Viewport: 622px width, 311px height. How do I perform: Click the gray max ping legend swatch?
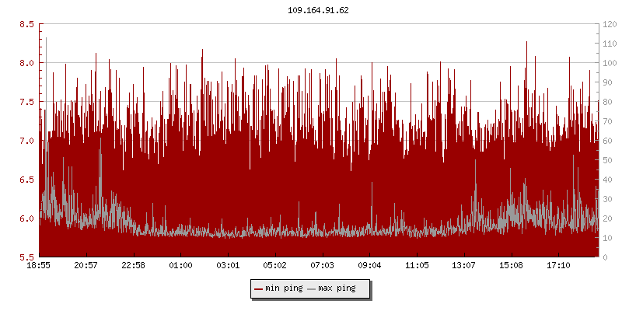[312, 288]
